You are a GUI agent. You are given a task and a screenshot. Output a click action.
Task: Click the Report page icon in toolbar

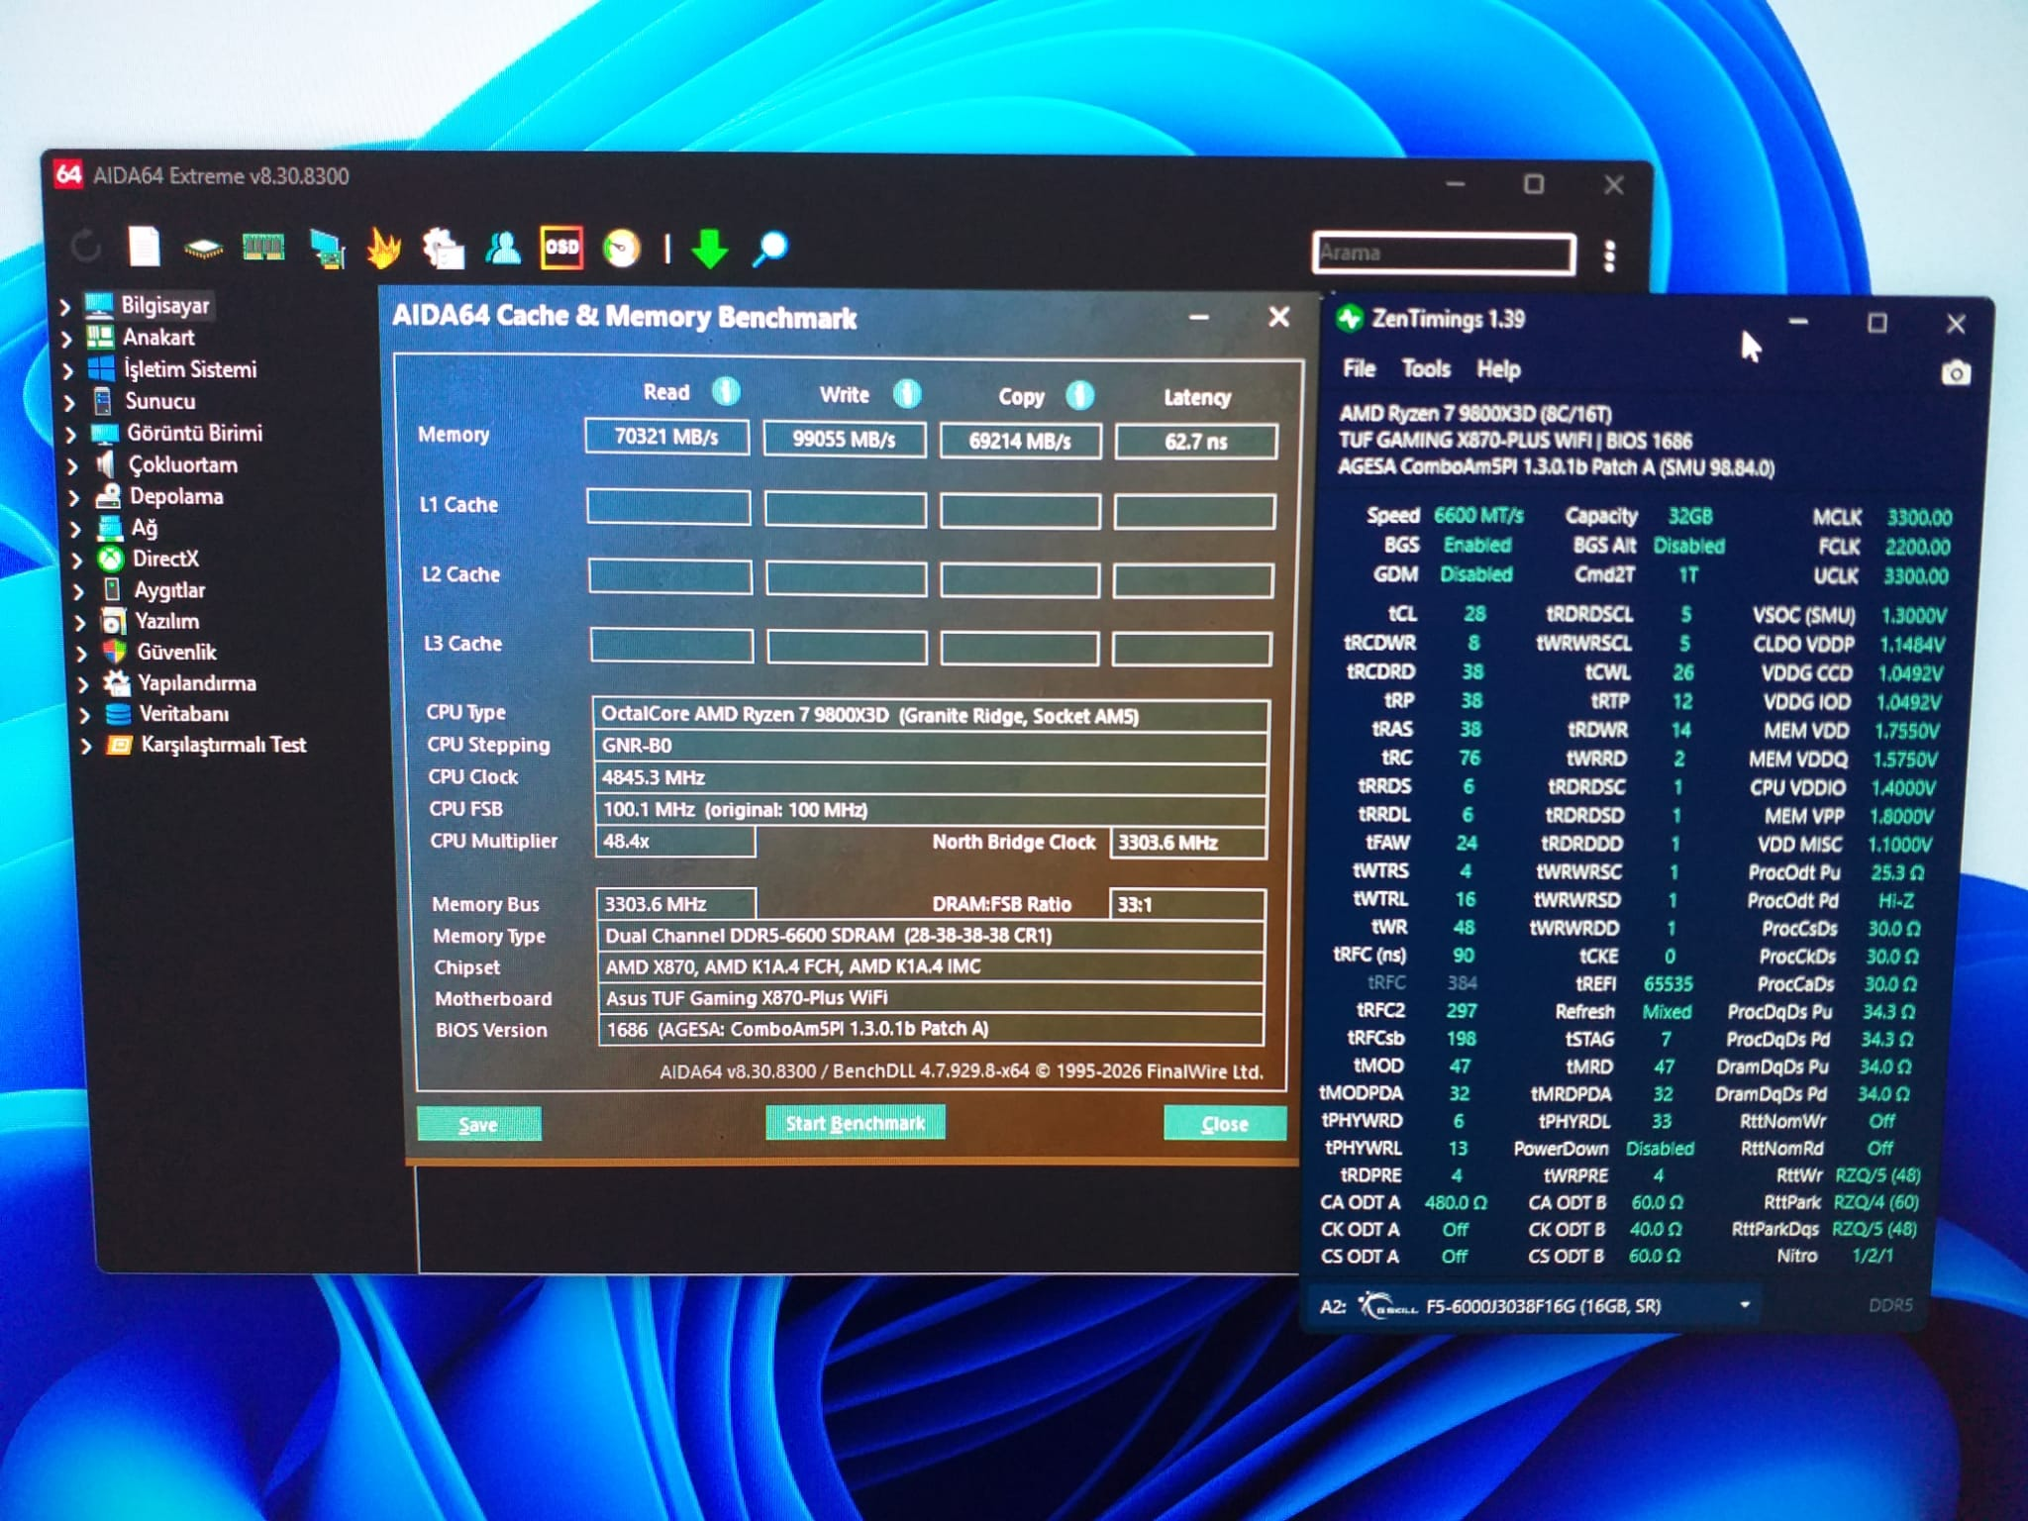(x=144, y=247)
